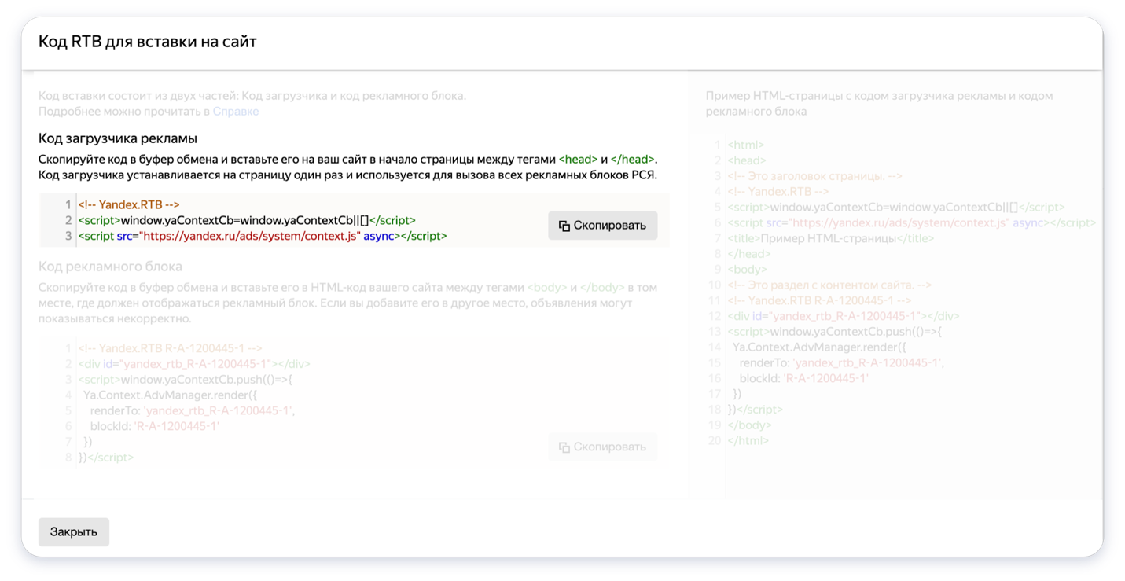The image size is (1125, 581).
Task: Click the renderTo line in ad block code
Action: 193,410
